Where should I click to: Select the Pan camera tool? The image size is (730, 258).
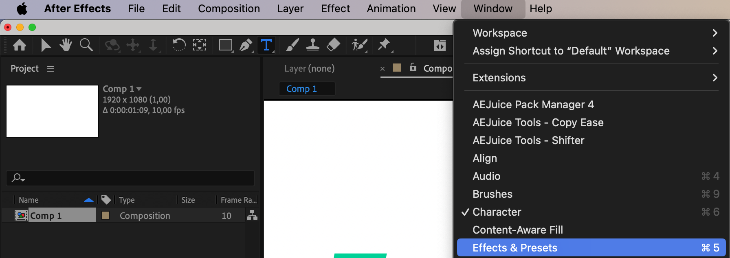click(133, 45)
